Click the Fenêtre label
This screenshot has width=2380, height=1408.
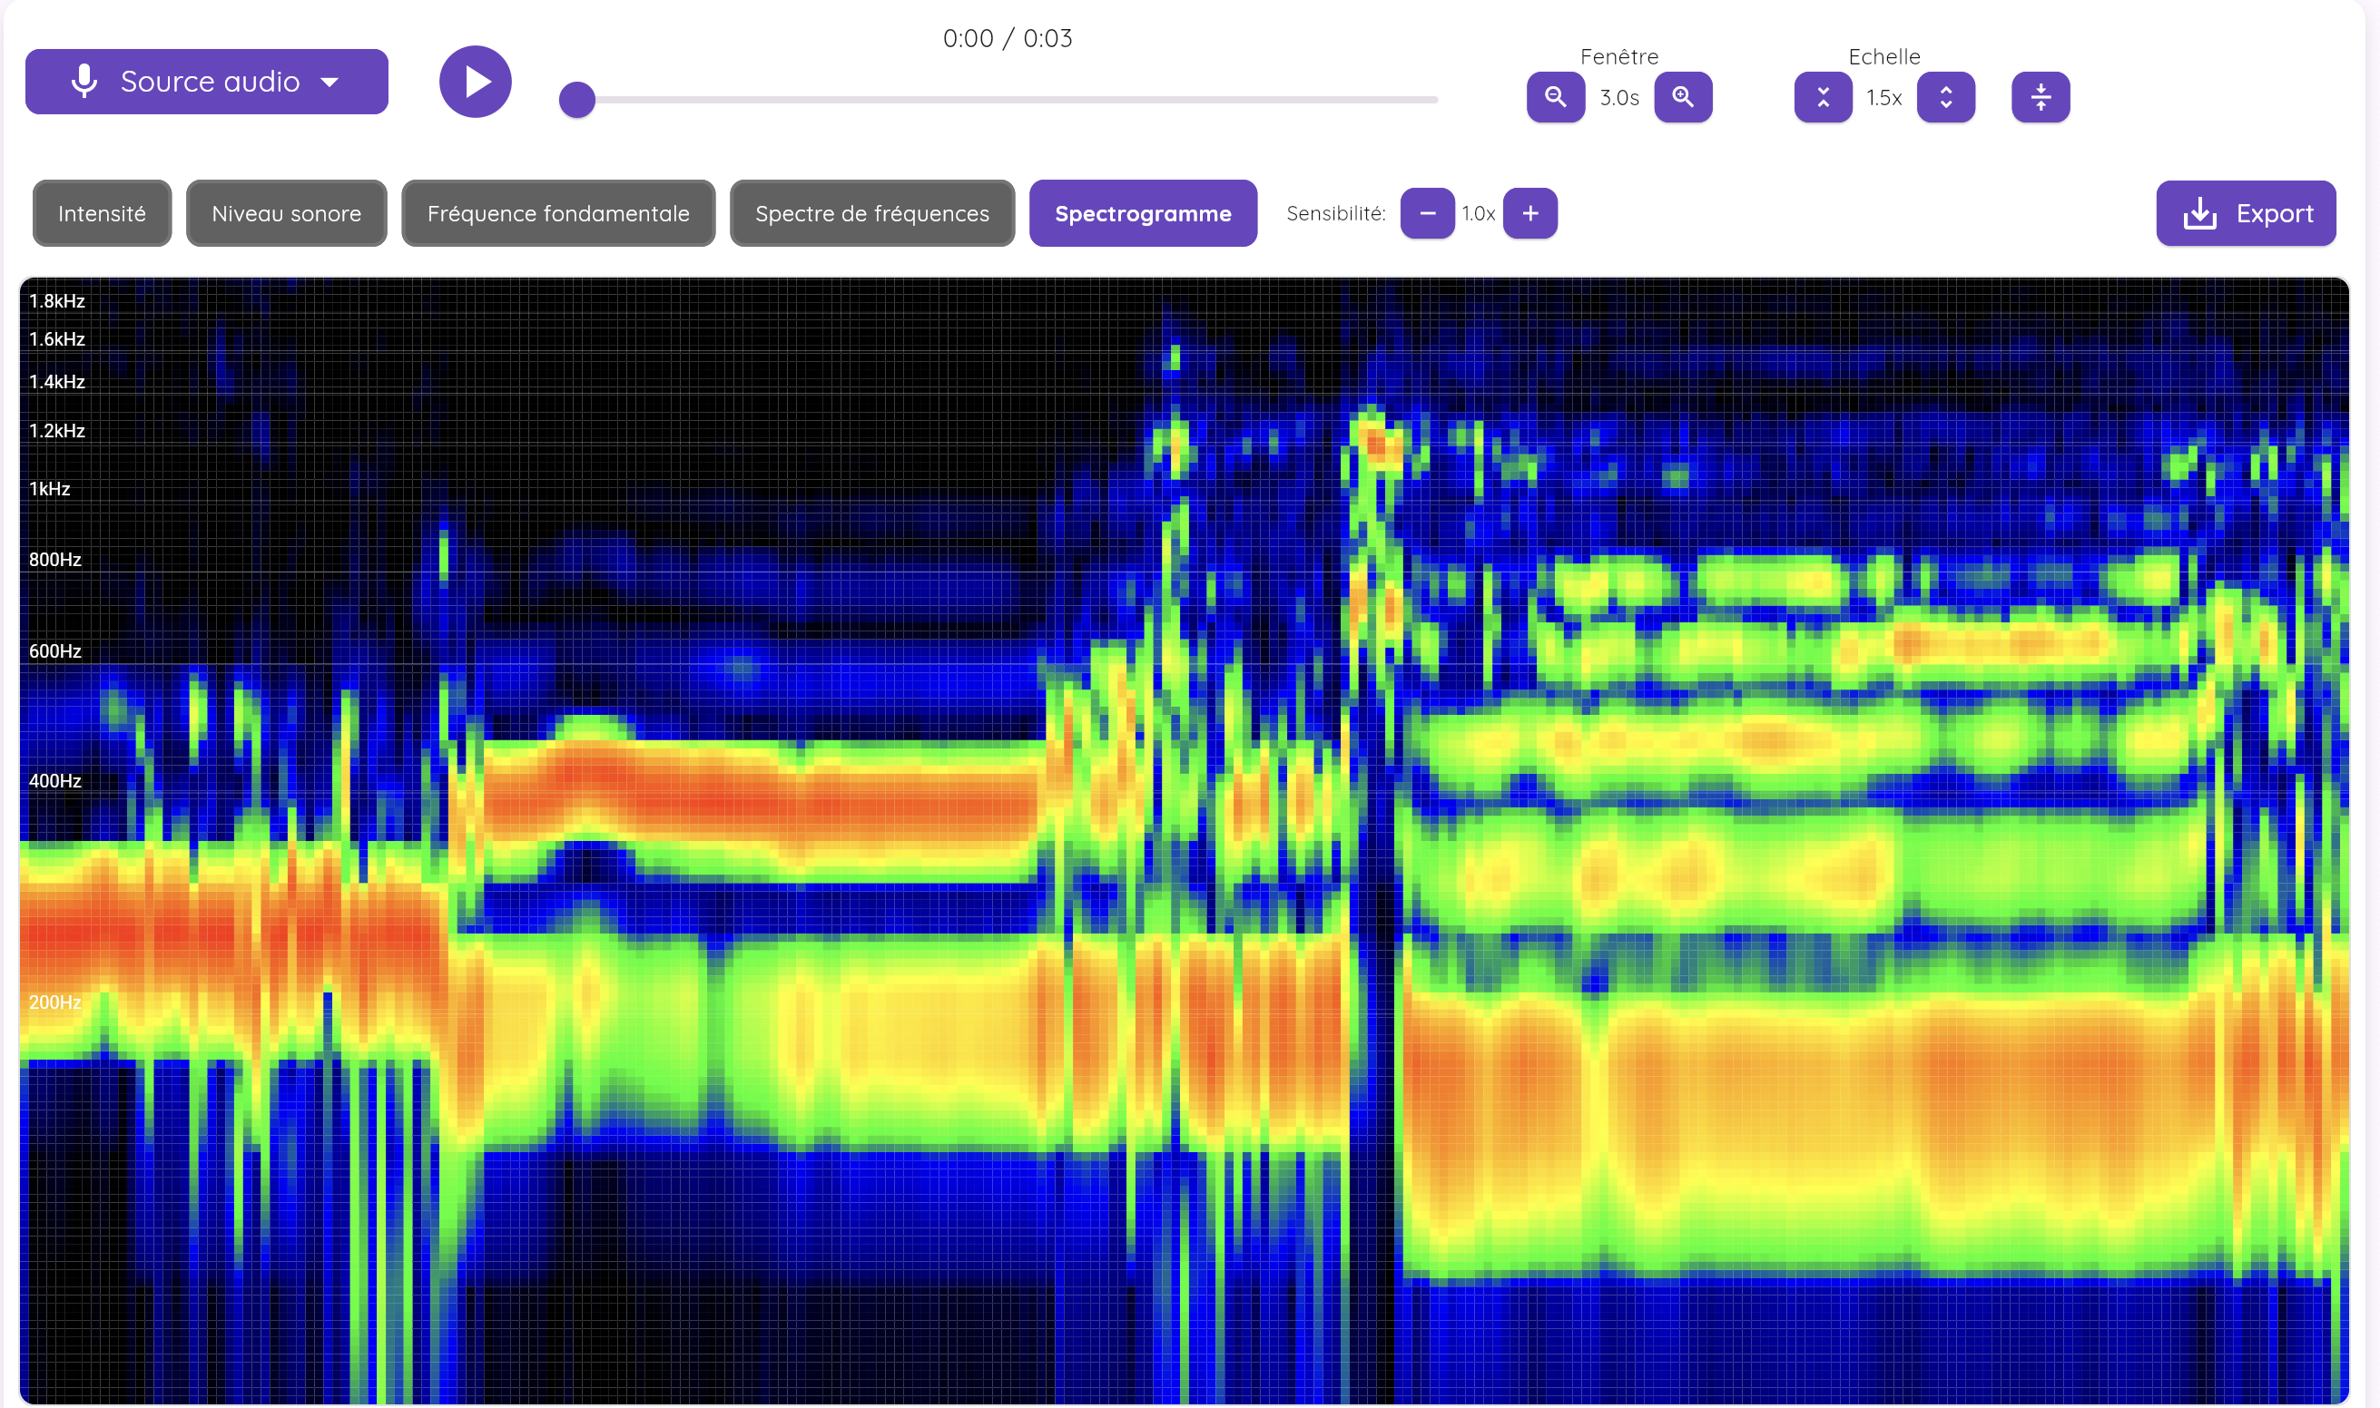point(1618,57)
